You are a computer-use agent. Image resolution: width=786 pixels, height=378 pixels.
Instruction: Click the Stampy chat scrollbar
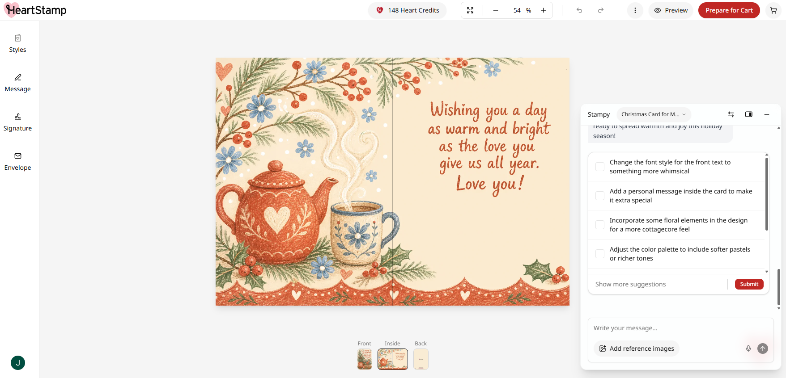779,287
